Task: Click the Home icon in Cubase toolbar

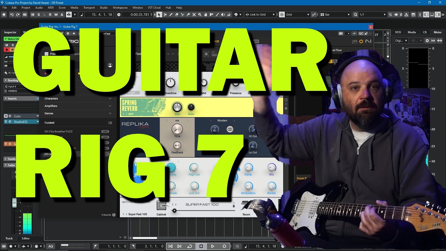Action: 4,15
